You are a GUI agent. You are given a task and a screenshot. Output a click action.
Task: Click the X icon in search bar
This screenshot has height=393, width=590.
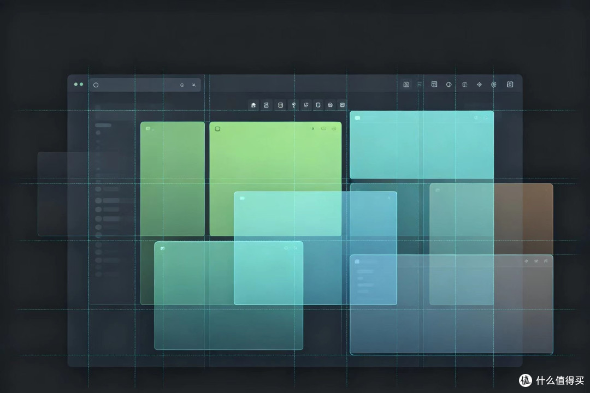(194, 85)
